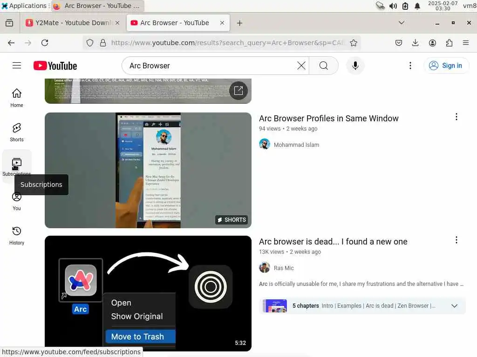
Task: Save page to Pocket icon
Action: coord(399,43)
